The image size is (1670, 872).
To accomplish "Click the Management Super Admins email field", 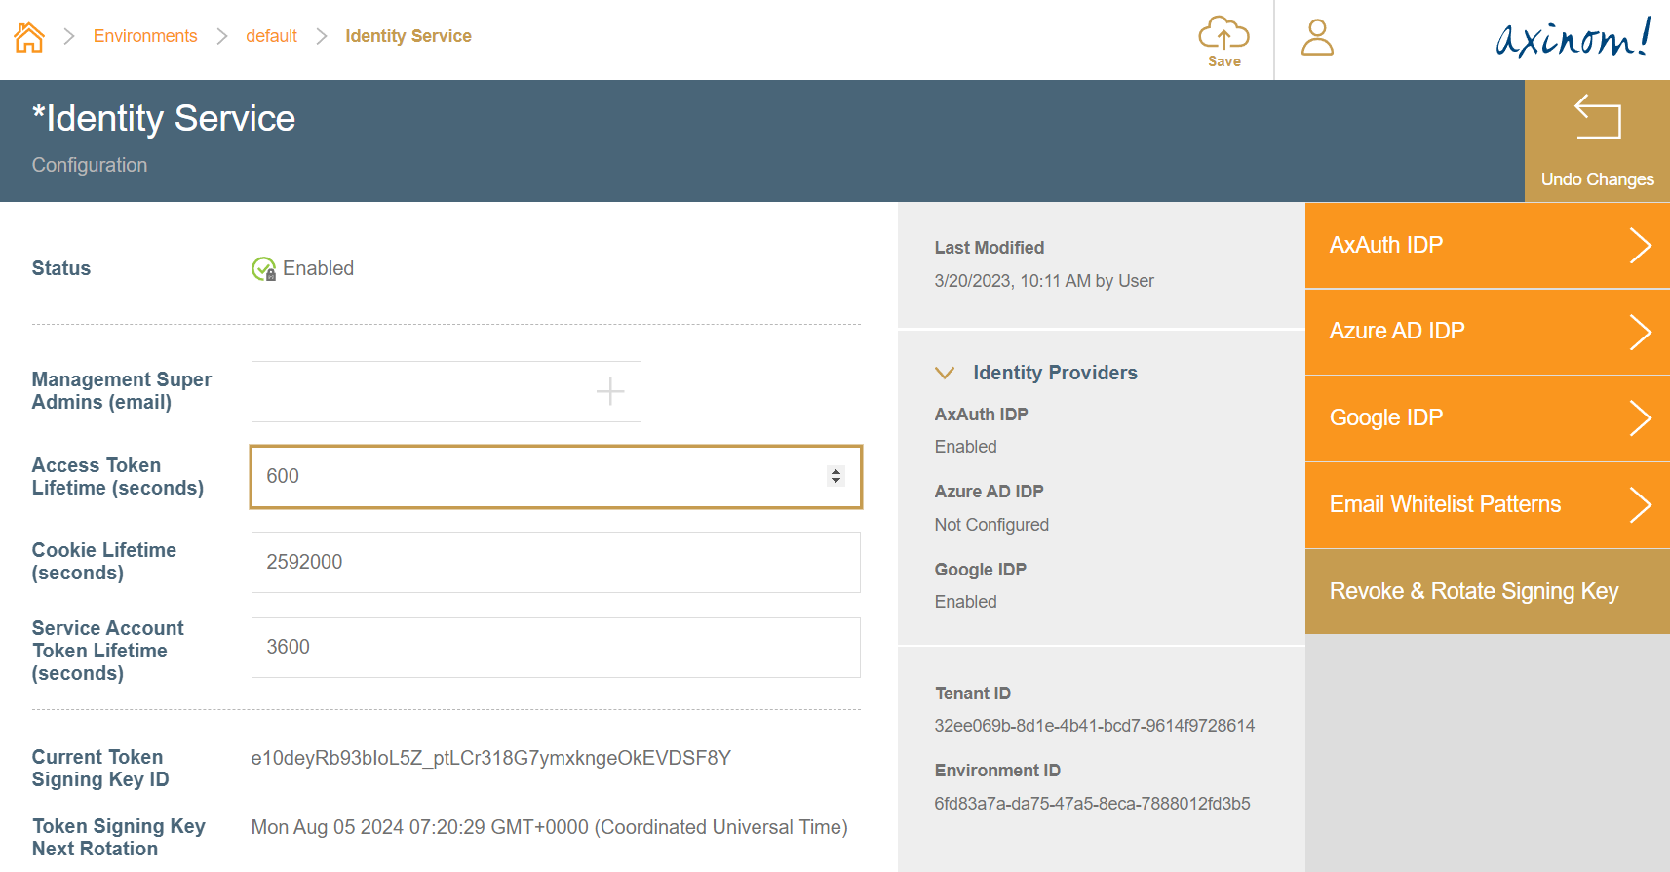I will point(419,392).
